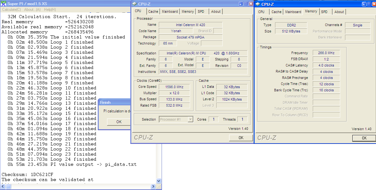The width and height of the screenshot is (376, 190).
Task: Switch to Mainboard tab in right CPU-Z window
Action: click(x=293, y=12)
